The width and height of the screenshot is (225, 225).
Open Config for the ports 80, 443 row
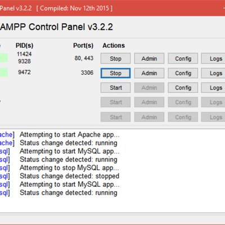183,58
